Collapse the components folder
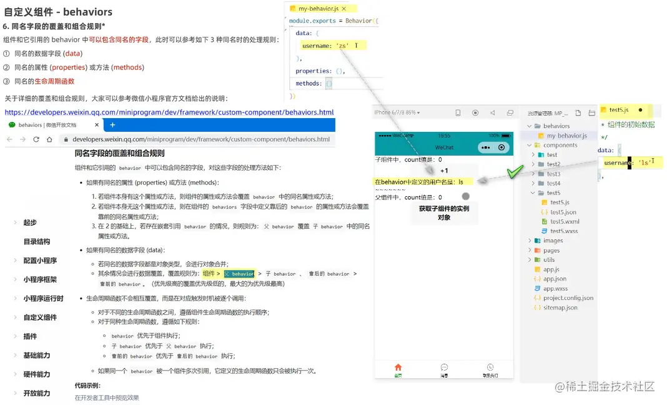Screen dimensions: 667x405 click(529, 145)
